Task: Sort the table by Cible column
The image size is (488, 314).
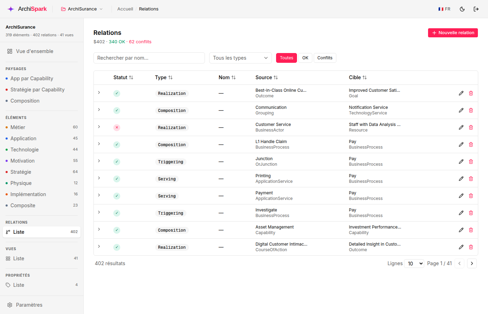Action: tap(365, 77)
